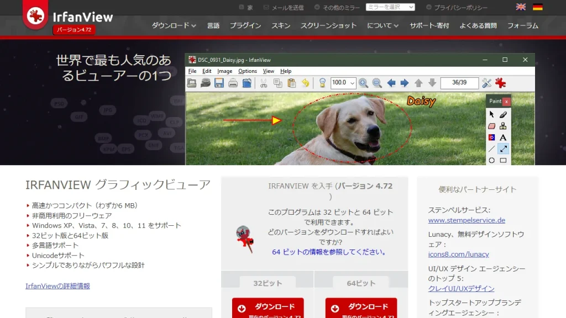
Task: Click the blue Previous image arrow
Action: click(391, 83)
